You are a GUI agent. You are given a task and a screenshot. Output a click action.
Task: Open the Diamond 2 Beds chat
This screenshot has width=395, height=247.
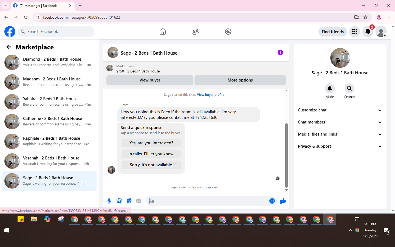coord(49,62)
